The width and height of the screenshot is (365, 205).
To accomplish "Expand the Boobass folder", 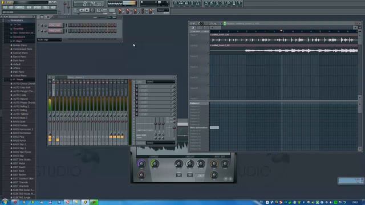I will point(19,37).
